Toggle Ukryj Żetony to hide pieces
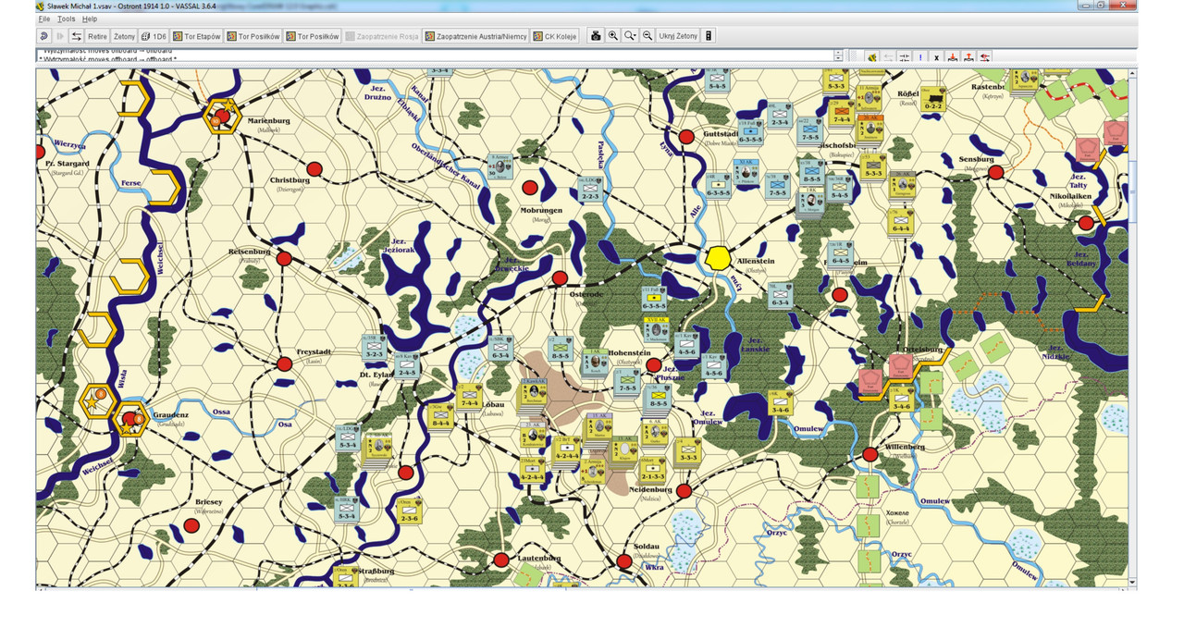 678,36
